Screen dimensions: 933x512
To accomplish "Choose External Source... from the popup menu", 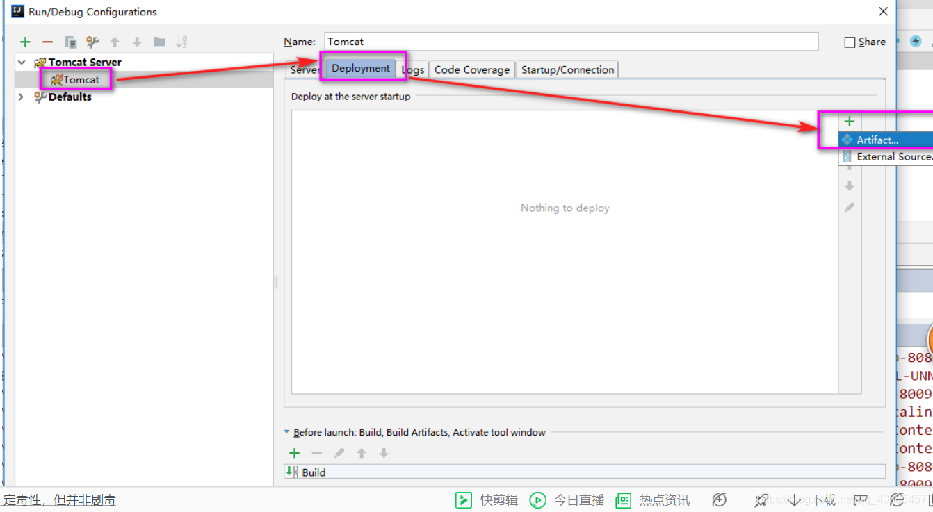I will [886, 157].
